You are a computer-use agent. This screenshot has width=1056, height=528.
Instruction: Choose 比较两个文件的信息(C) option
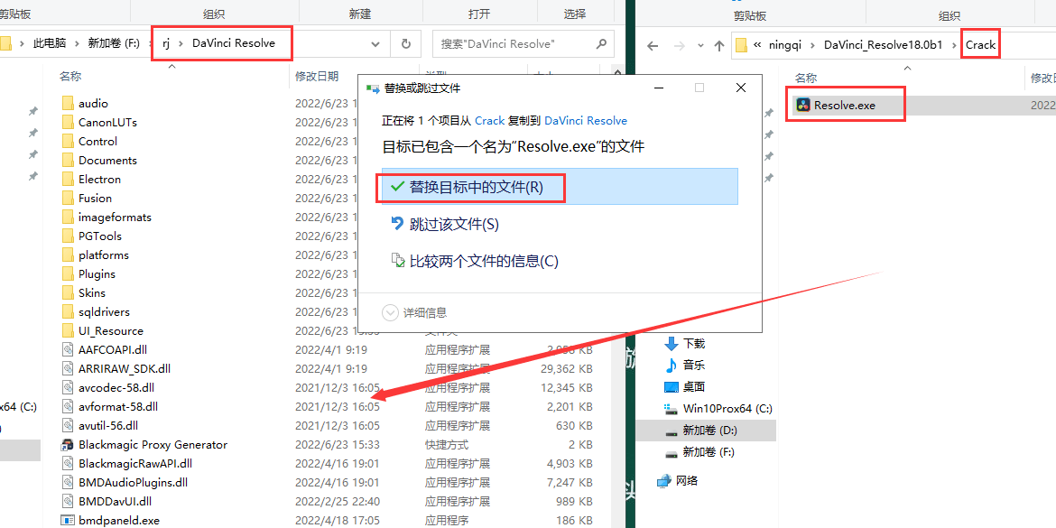click(x=483, y=261)
